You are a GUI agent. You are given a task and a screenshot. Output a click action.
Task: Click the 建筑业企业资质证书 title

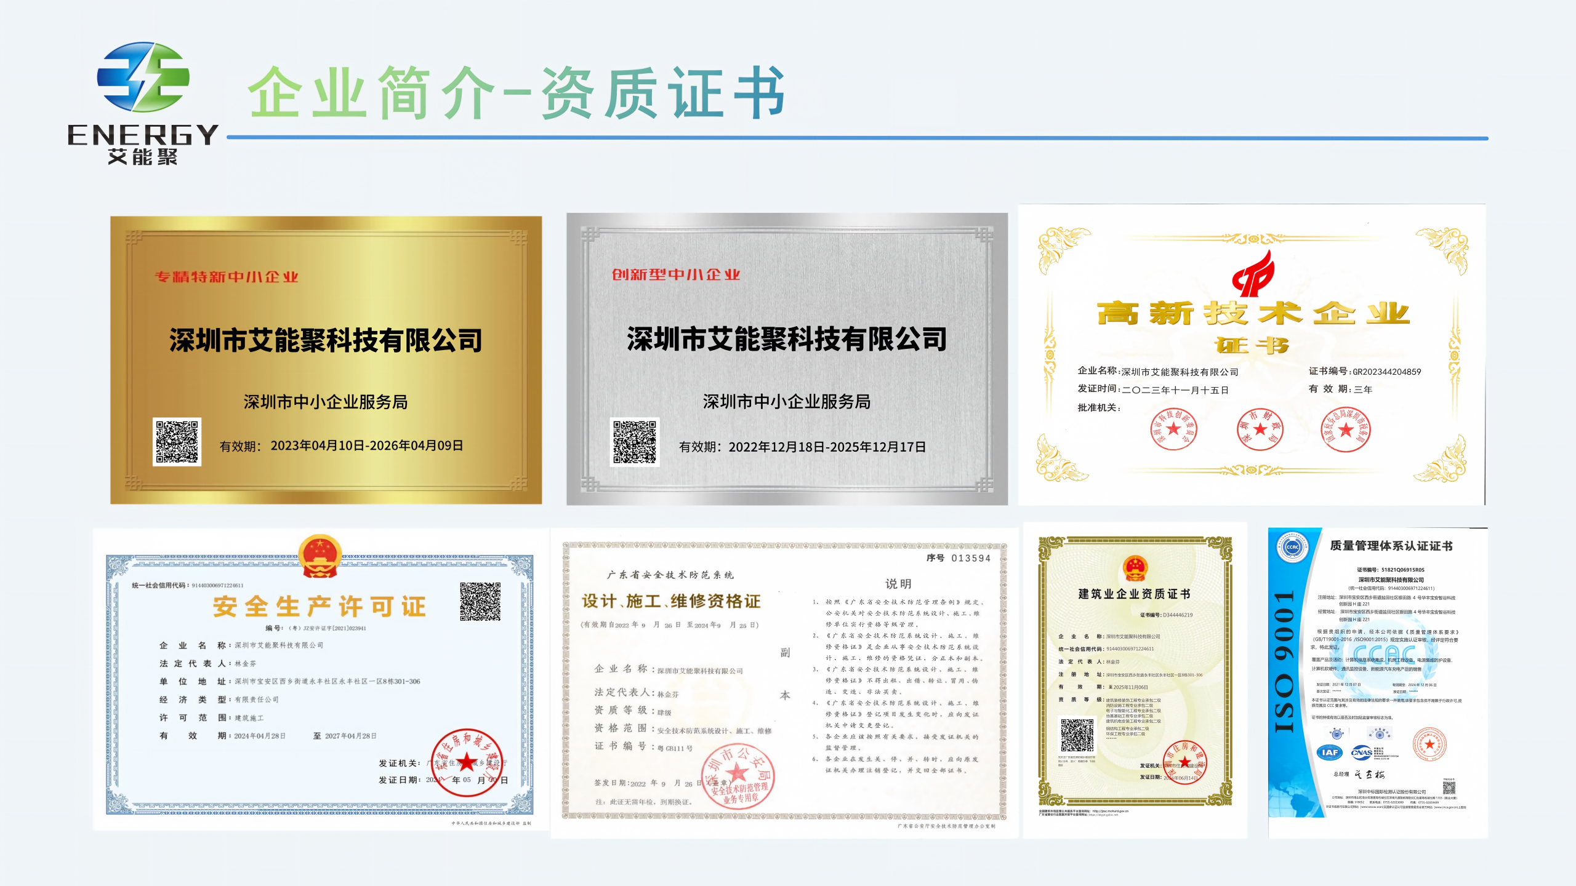pos(1135,594)
